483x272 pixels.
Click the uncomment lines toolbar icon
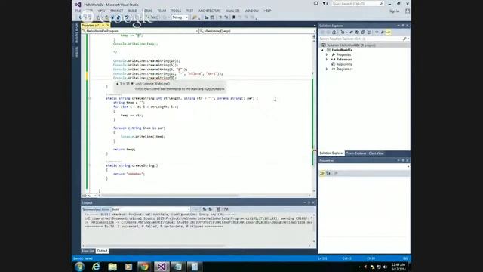pyautogui.click(x=226, y=17)
